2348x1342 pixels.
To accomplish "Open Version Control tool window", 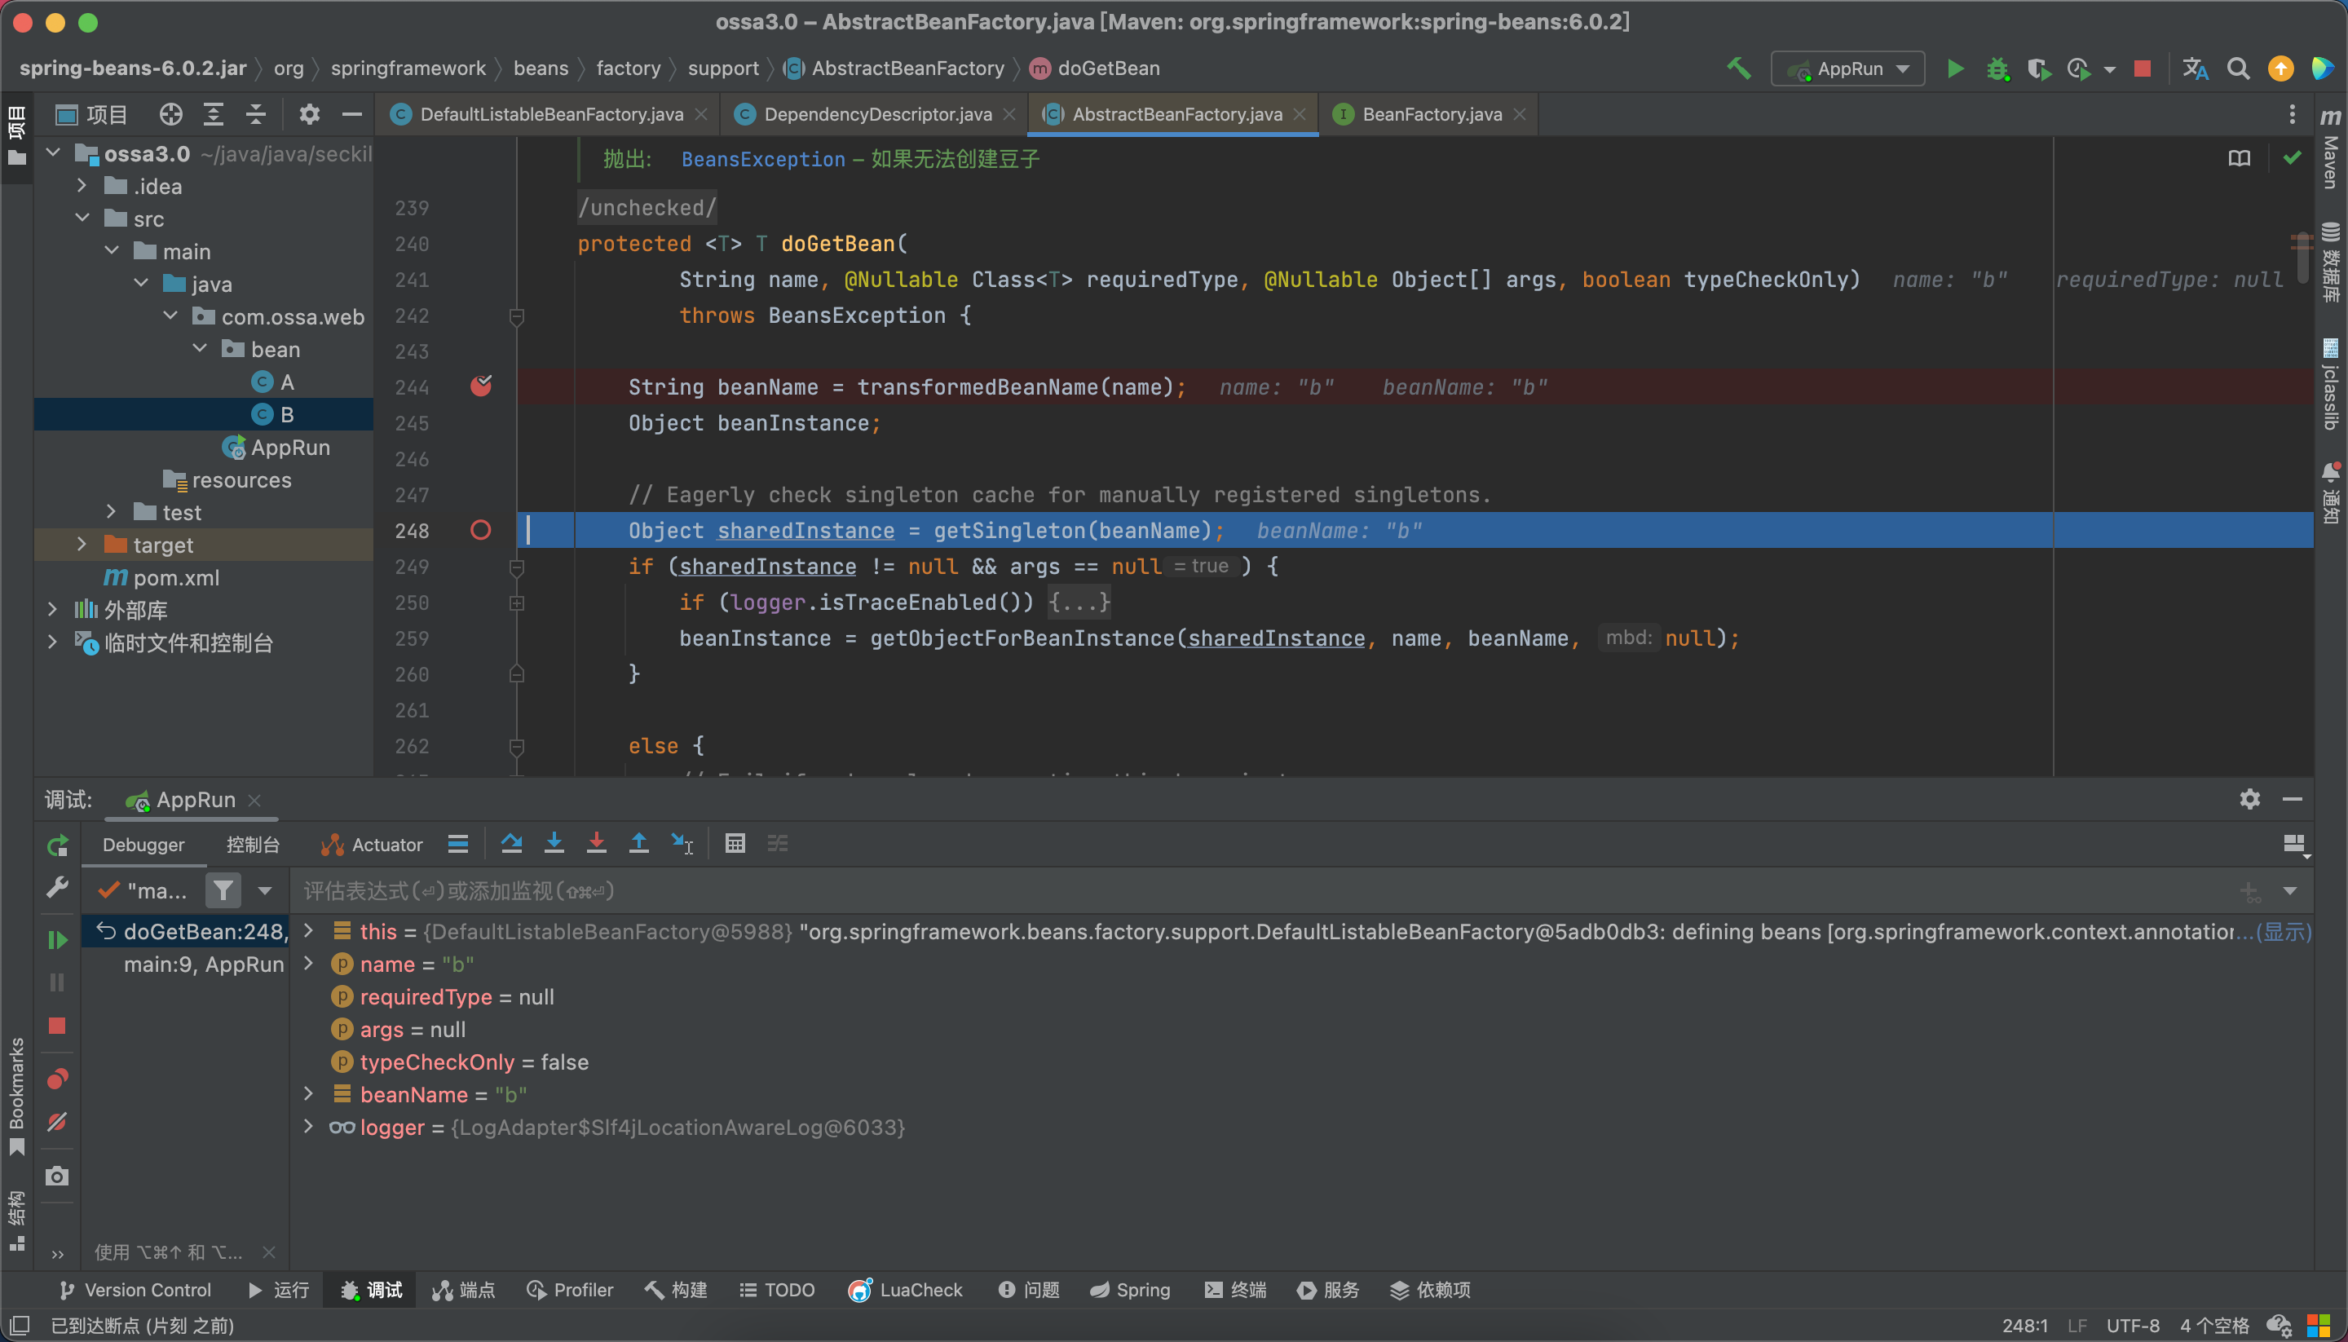I will pyautogui.click(x=135, y=1290).
